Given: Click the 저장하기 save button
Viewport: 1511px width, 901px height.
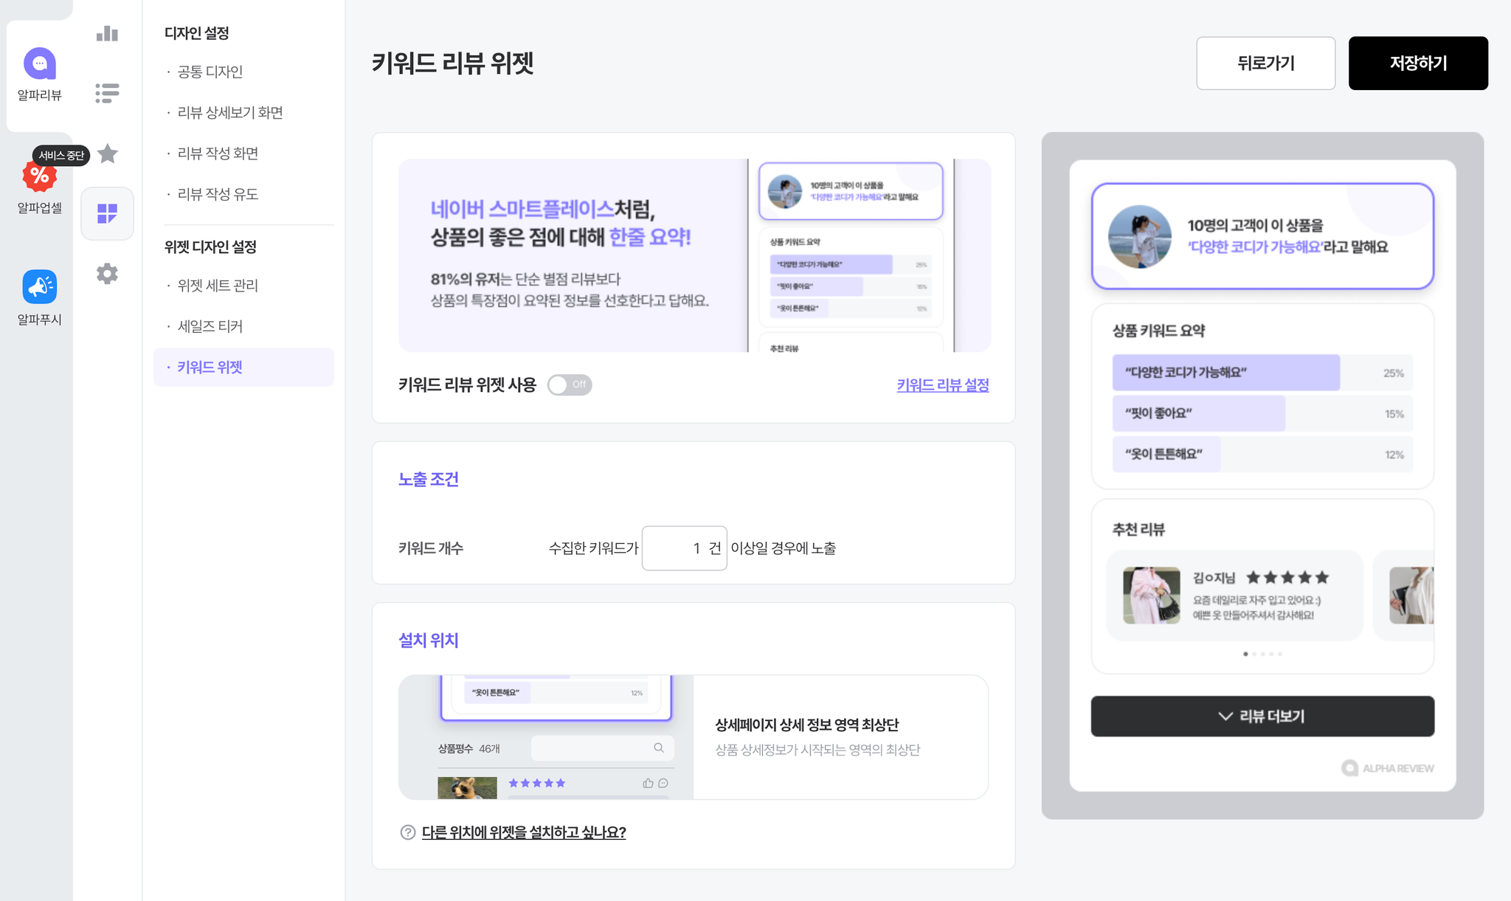Looking at the screenshot, I should click(x=1418, y=63).
